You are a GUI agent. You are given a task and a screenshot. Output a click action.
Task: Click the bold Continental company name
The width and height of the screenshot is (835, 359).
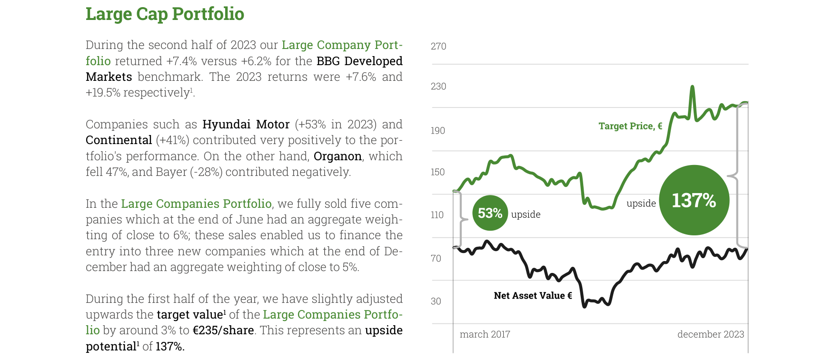(x=119, y=140)
